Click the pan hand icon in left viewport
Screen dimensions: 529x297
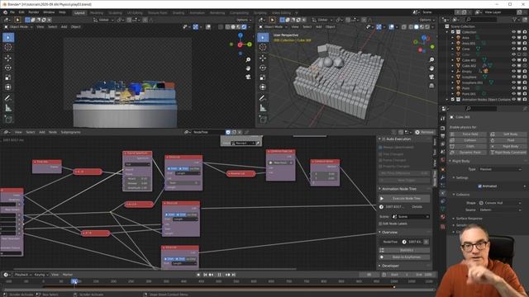(x=248, y=68)
